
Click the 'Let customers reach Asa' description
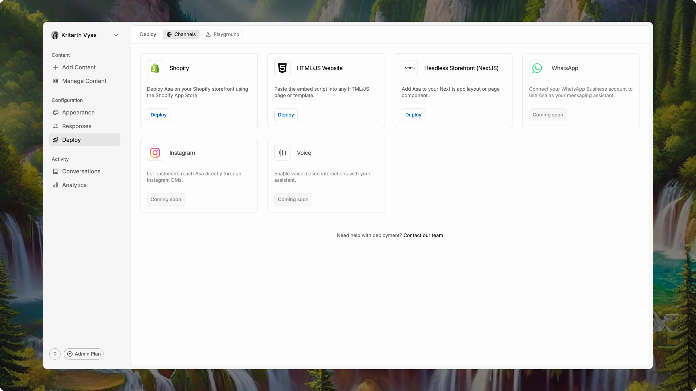tap(194, 177)
